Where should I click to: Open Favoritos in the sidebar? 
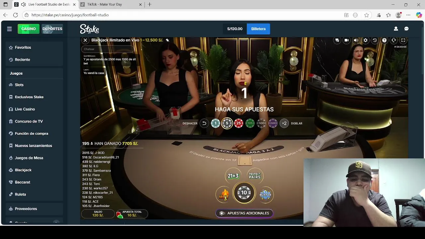(x=35, y=47)
